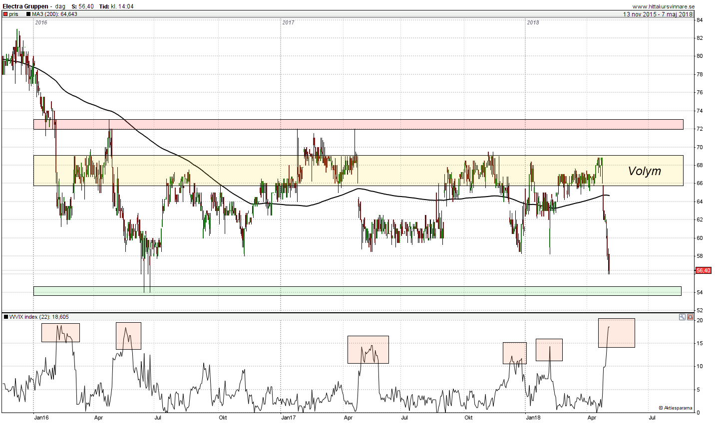The width and height of the screenshot is (716, 424).
Task: Click the Aktiesparama copyright label
Action: [675, 408]
